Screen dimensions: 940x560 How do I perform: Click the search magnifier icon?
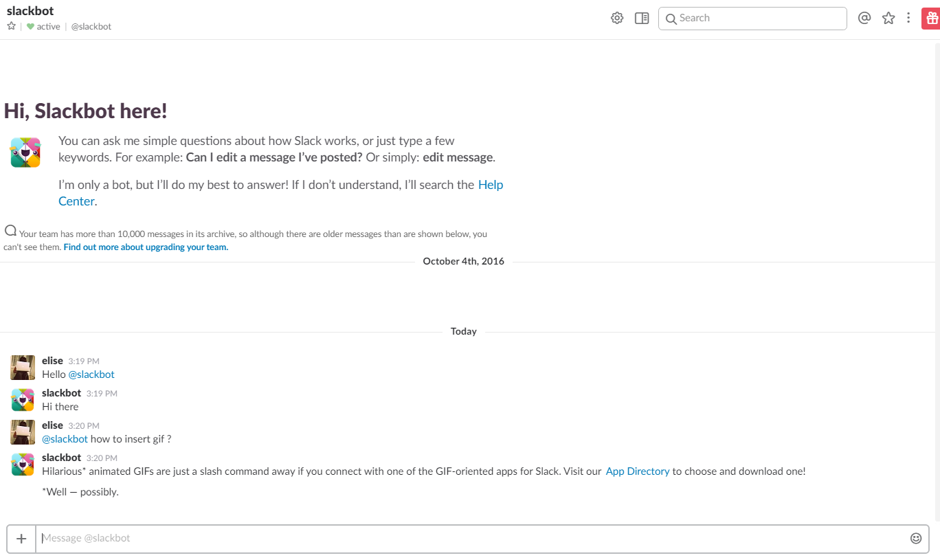[x=671, y=19]
